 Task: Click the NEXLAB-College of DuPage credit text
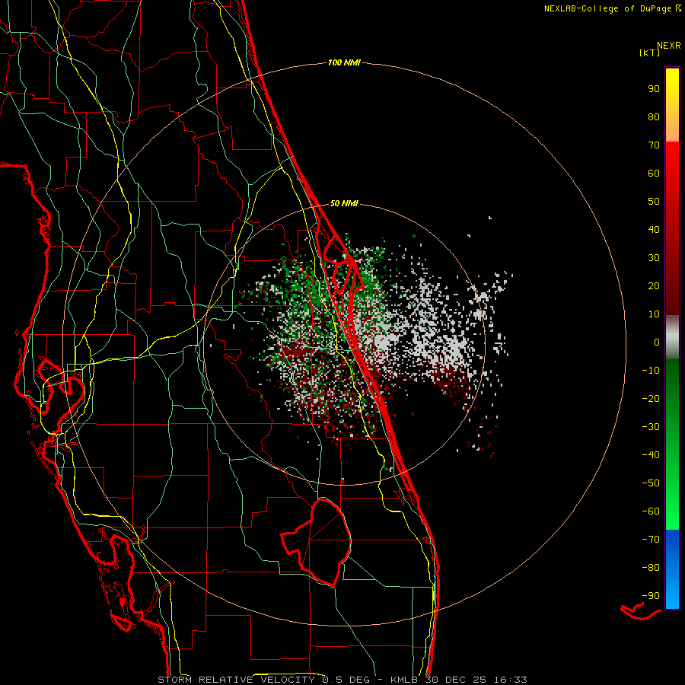coord(607,8)
